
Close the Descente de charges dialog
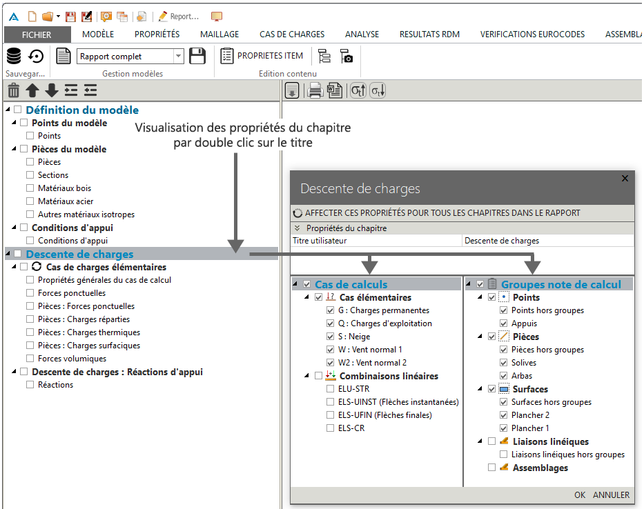click(625, 178)
